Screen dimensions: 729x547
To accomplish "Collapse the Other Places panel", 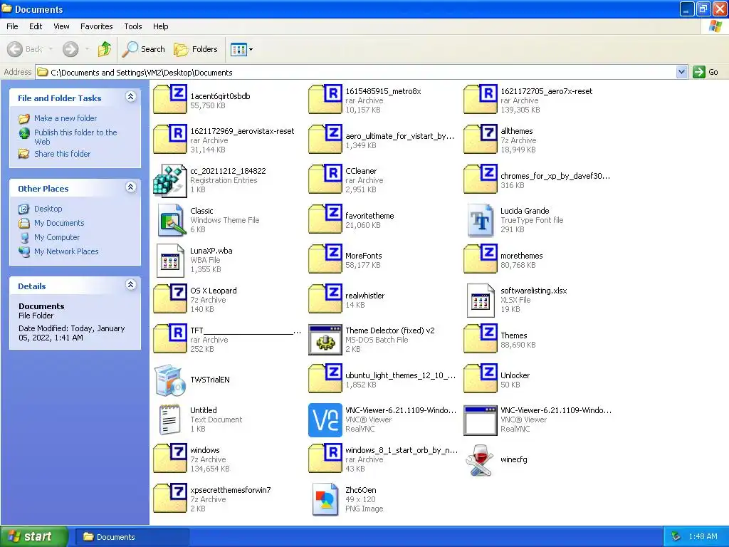I will pos(131,187).
